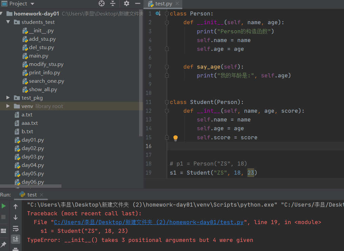Open day03.py file
The height and width of the screenshot is (251, 344).
pos(29,157)
